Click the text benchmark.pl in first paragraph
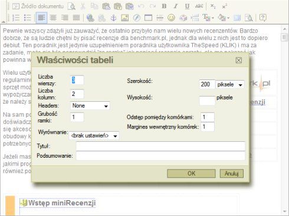Image resolution: width=289 pixels, height=216 pixels. pos(149,38)
